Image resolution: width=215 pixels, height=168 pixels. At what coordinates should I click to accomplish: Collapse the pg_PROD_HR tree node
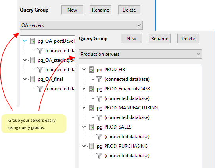[84, 70]
